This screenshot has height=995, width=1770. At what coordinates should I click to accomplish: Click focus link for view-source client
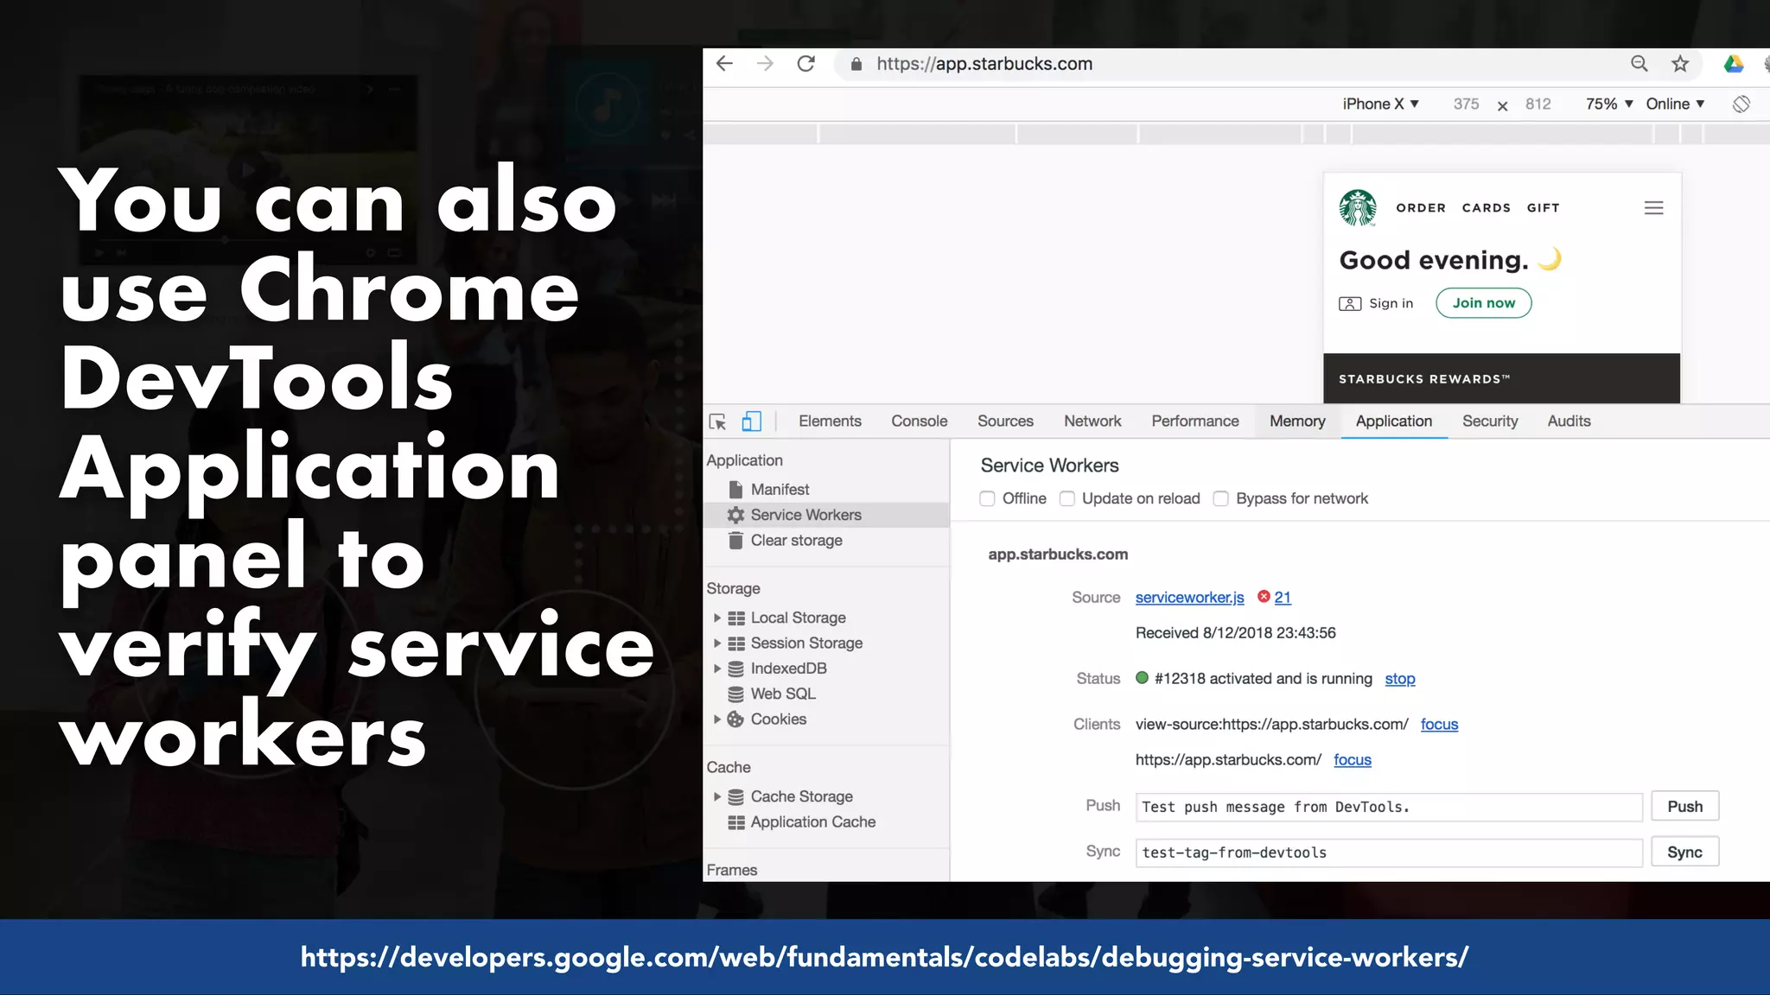click(x=1439, y=725)
